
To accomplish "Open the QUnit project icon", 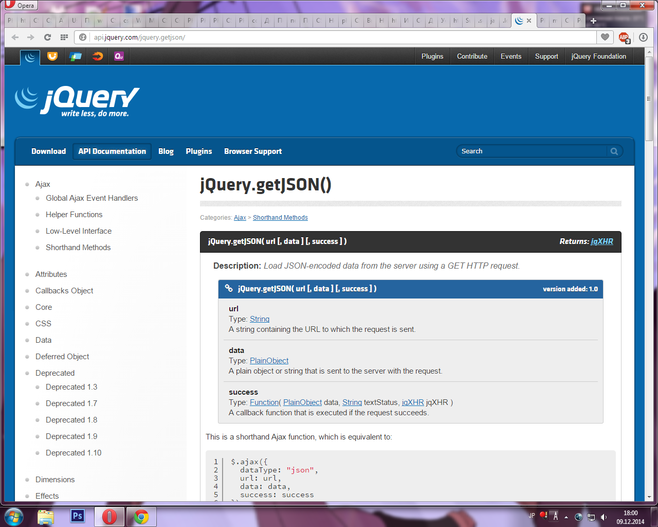I will 119,57.
